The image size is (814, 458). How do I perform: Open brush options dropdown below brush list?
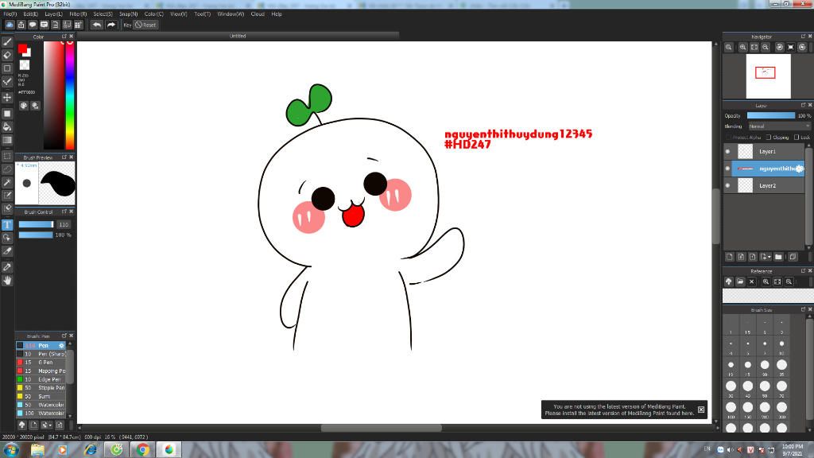coord(45,425)
